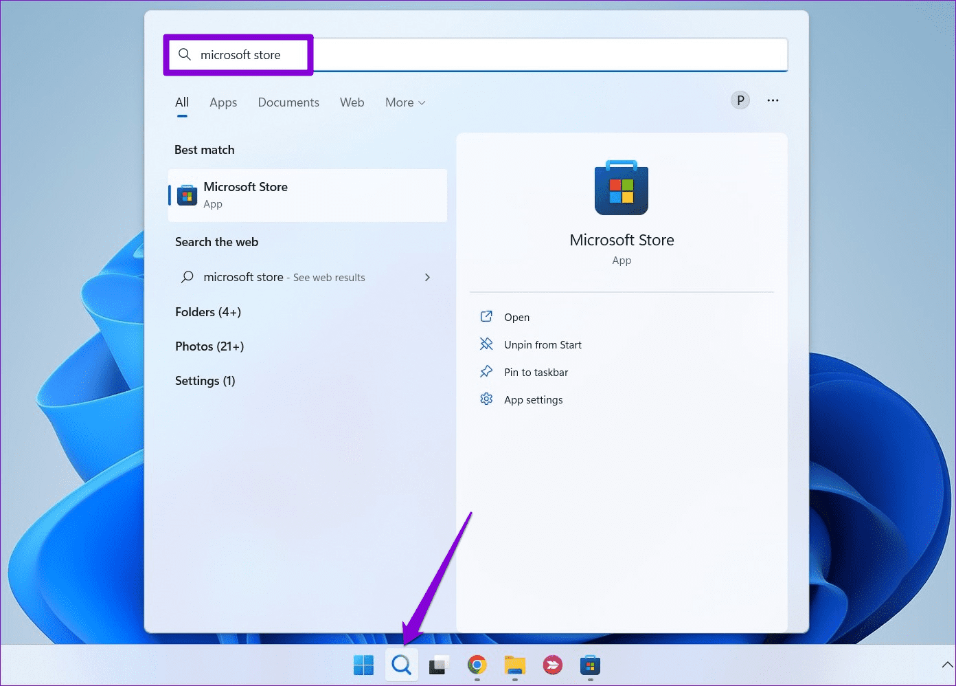956x686 pixels.
Task: Click Unpin from Start
Action: 543,344
